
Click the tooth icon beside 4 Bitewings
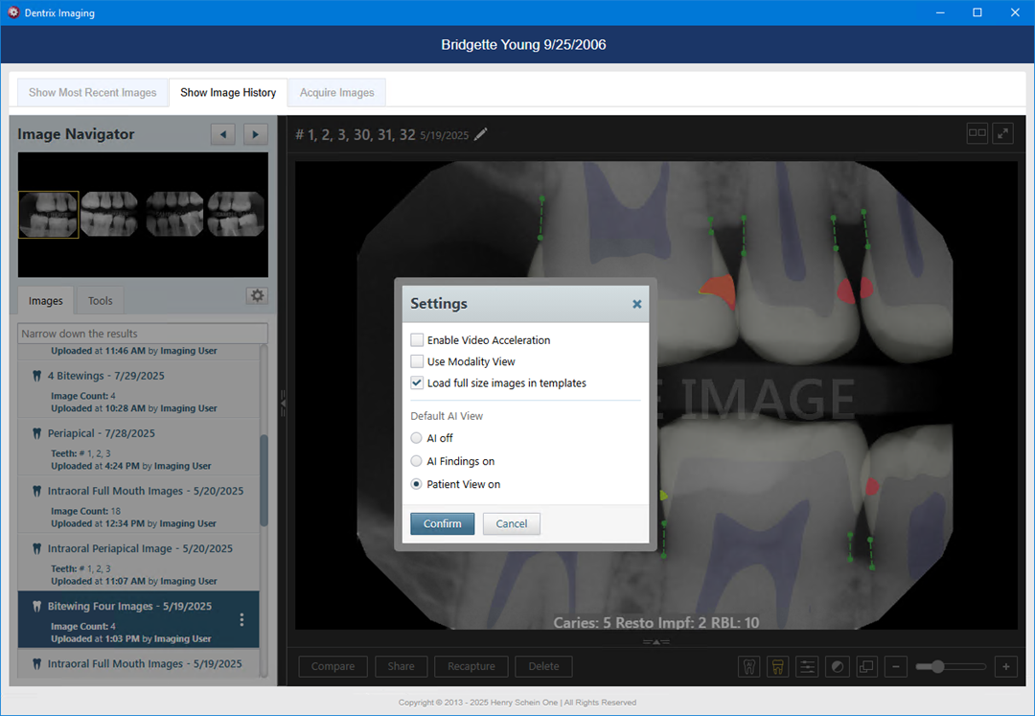[37, 376]
